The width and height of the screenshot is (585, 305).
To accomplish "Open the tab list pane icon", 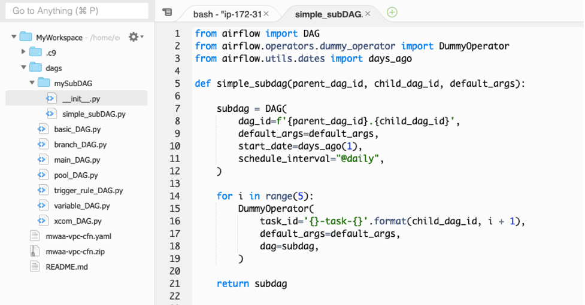I will [168, 13].
